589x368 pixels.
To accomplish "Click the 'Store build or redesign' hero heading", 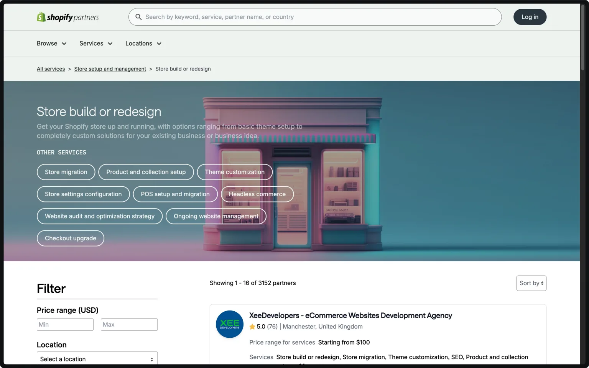I will (x=99, y=112).
